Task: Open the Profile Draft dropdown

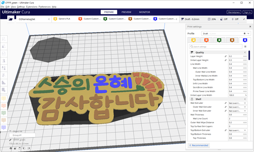Action: pyautogui.click(x=226, y=33)
